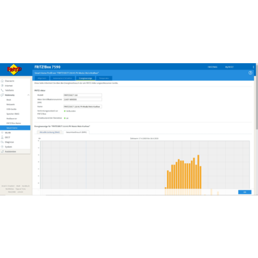This screenshot has width=258, height=258.
Task: Click the DECT base station icon
Action: (x=3, y=137)
